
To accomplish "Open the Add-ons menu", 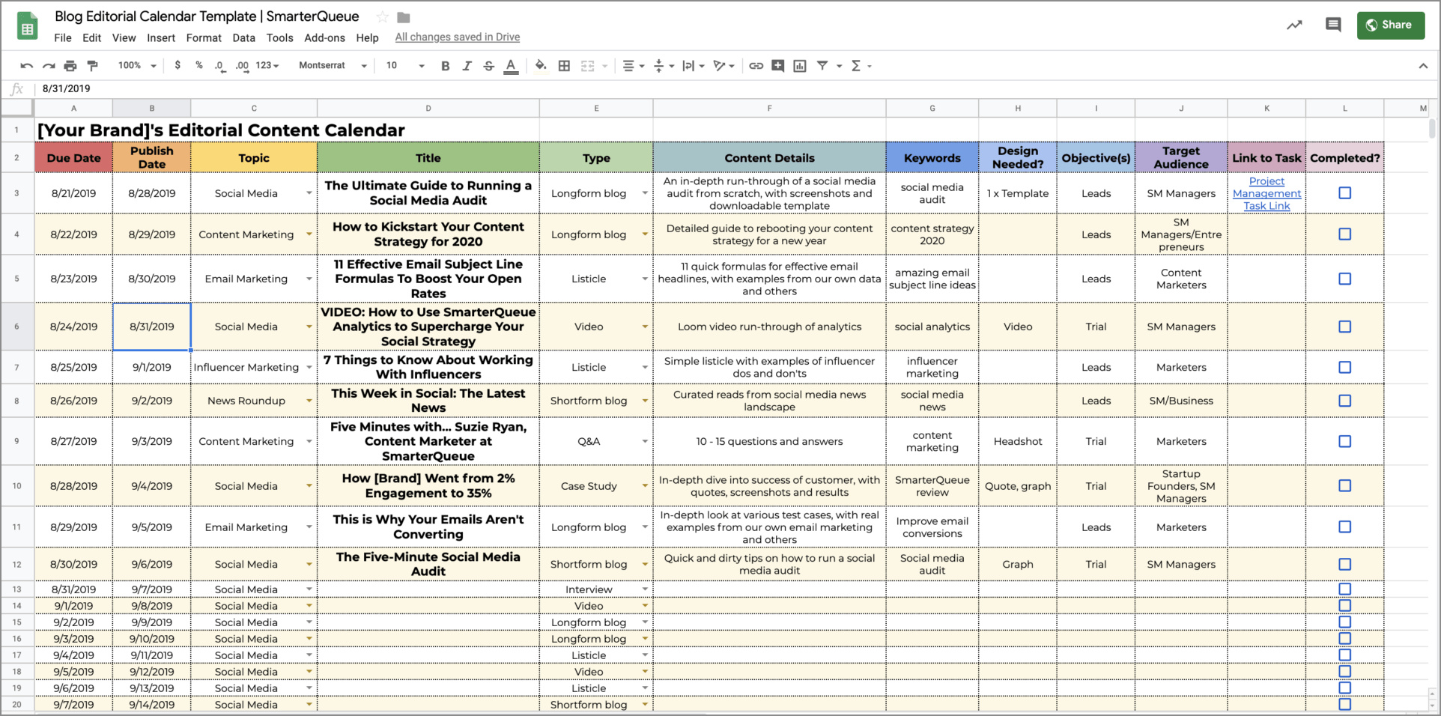I will [324, 37].
